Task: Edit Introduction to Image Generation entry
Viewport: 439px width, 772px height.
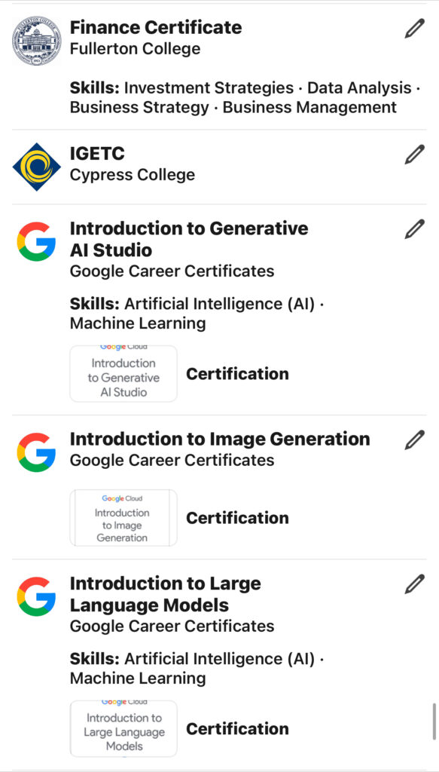Action: click(x=414, y=440)
